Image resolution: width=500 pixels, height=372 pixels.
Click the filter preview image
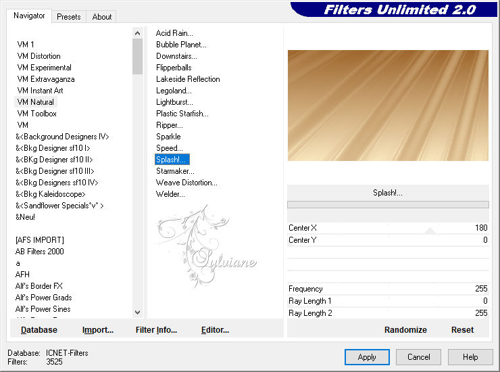pyautogui.click(x=388, y=106)
